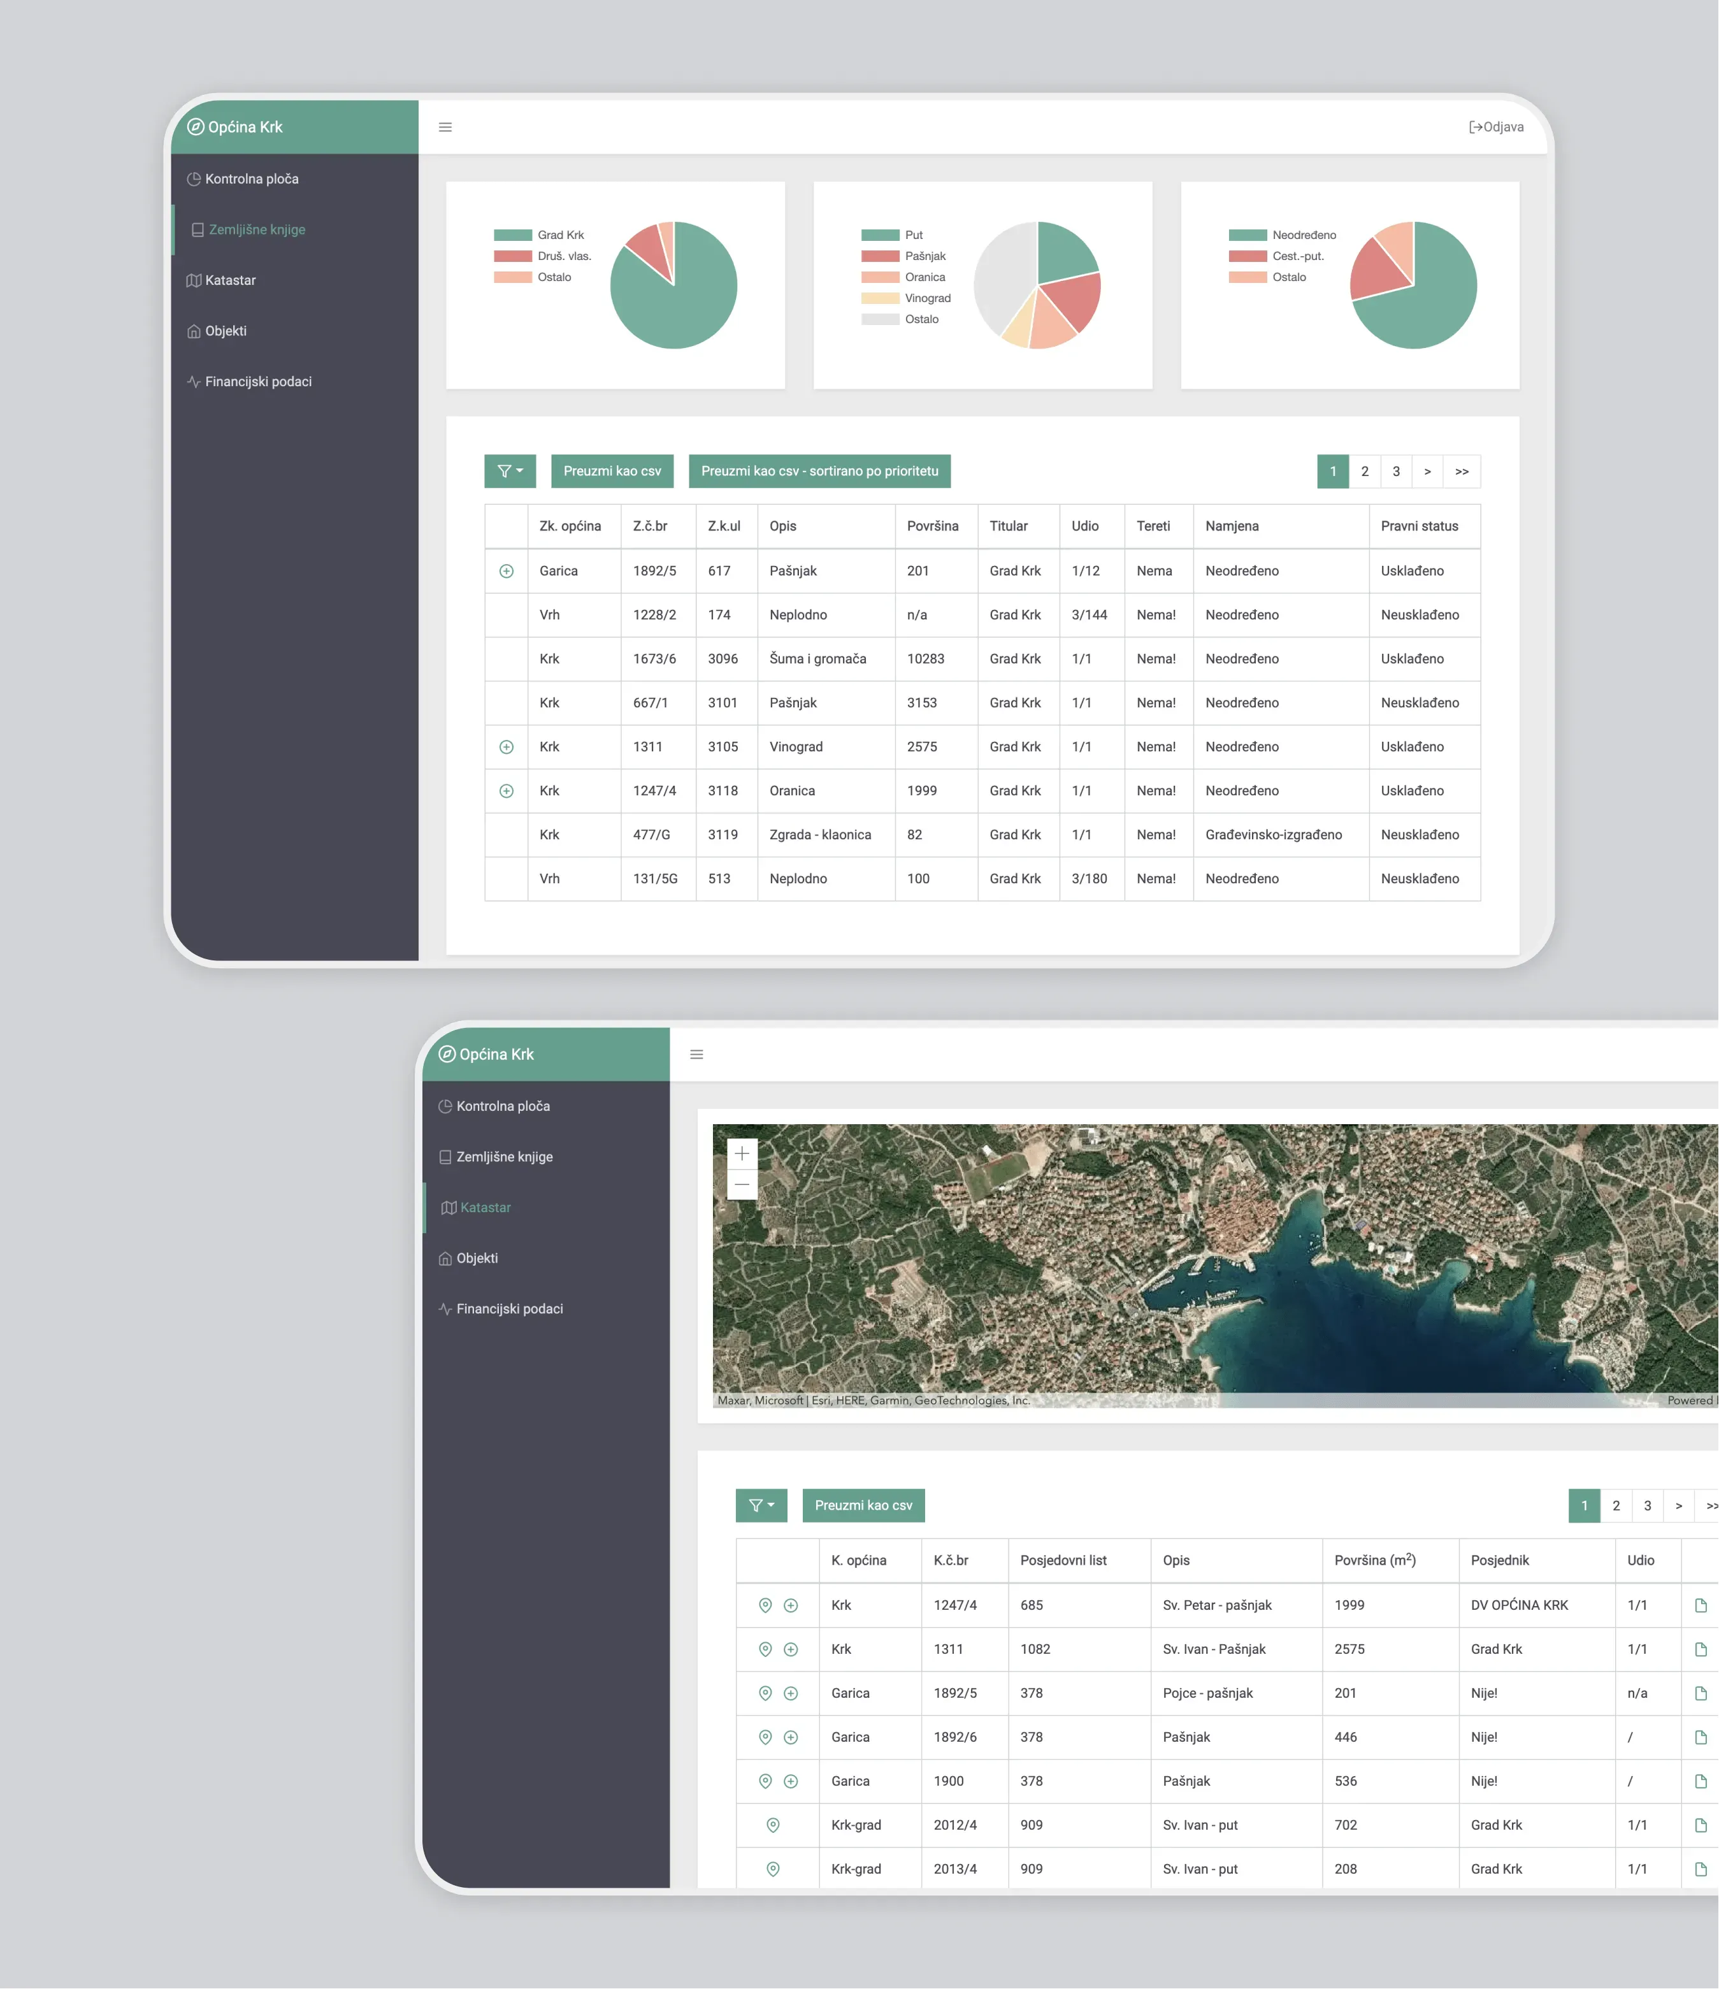Click the document icon in Krk 1311 cadastre row
The image size is (1719, 1989).
tap(1700, 1649)
